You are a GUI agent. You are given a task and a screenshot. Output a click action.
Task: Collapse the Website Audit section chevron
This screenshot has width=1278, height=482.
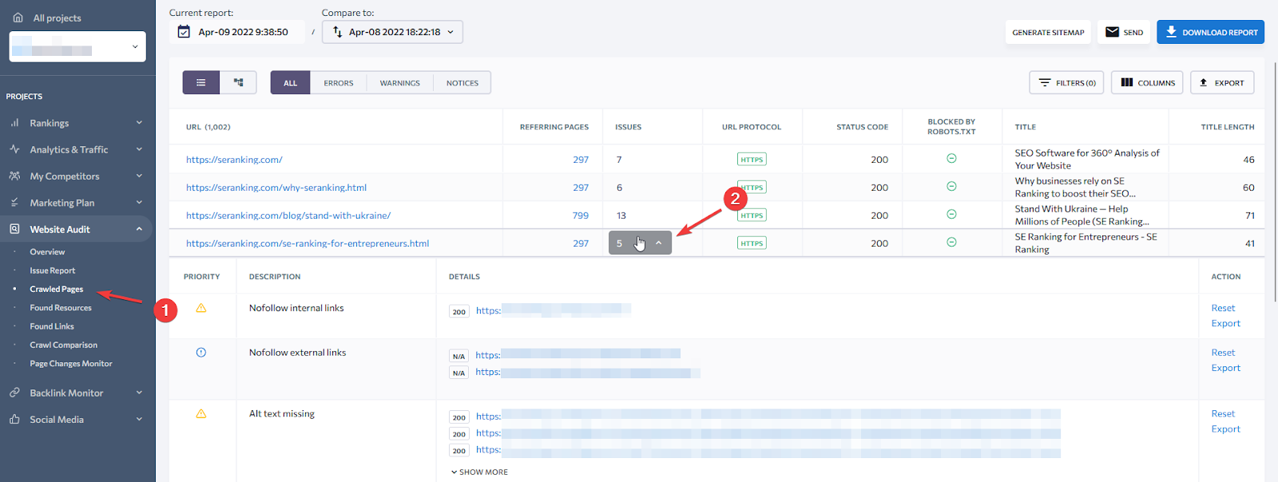coord(139,229)
